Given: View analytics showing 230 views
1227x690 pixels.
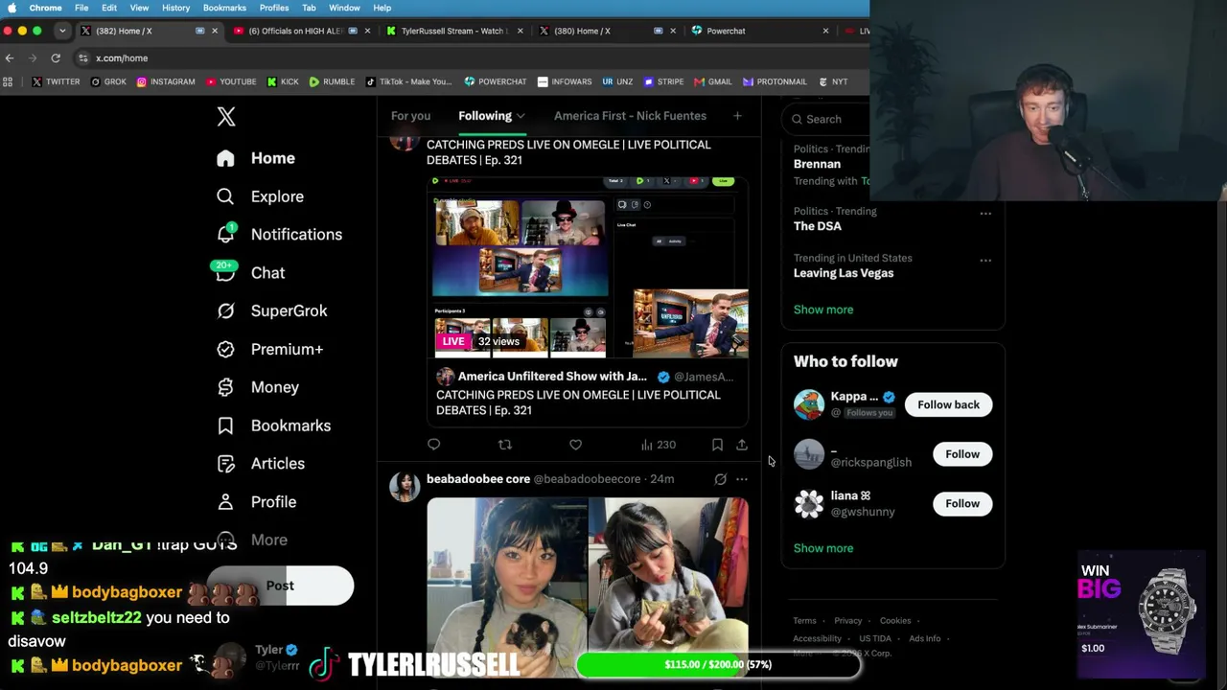Looking at the screenshot, I should [x=658, y=445].
